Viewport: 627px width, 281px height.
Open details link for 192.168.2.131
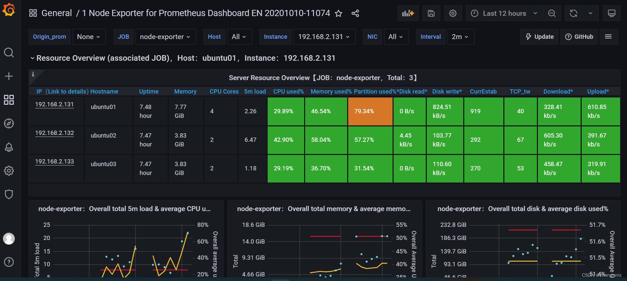click(x=55, y=104)
